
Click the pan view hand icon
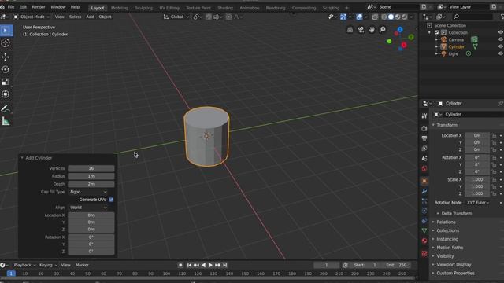372,30
